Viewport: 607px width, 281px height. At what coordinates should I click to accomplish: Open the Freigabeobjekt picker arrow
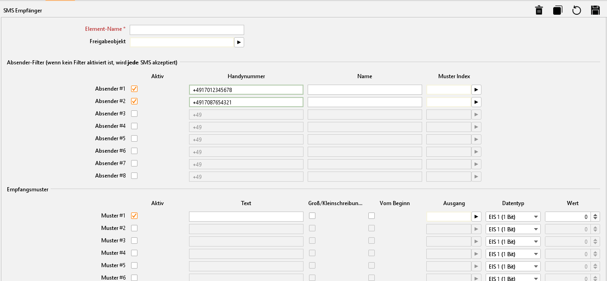(x=239, y=42)
